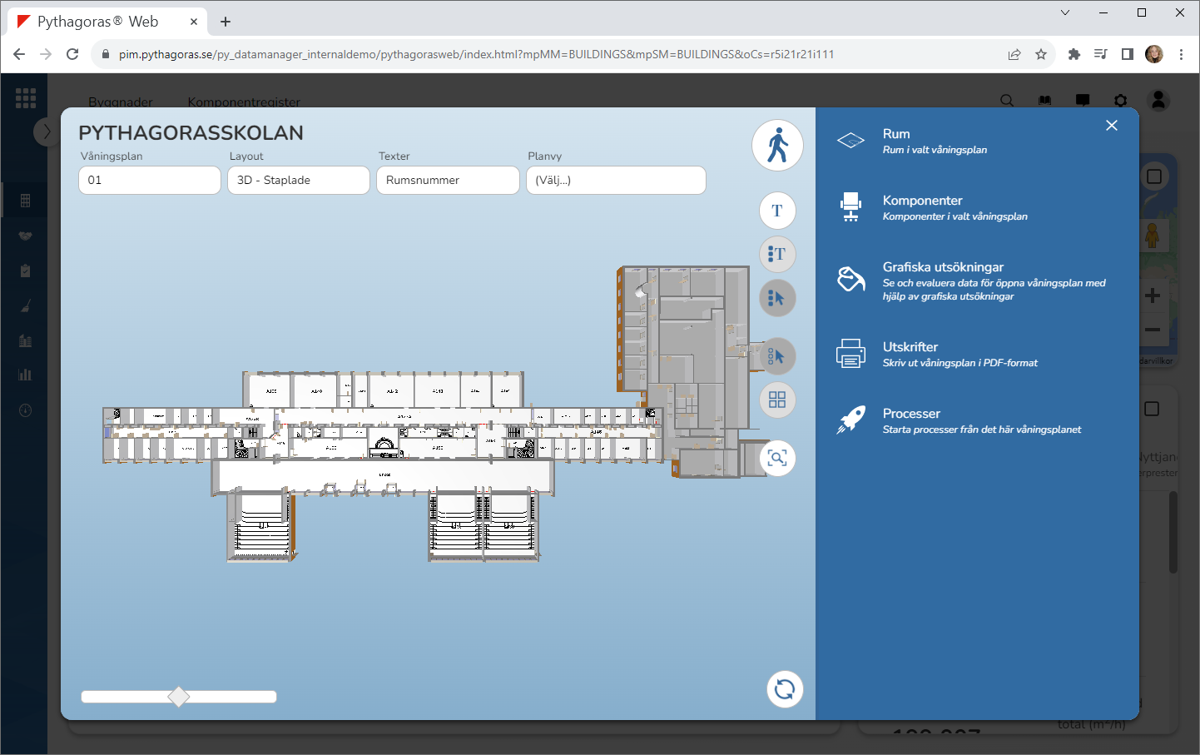Select the cursor with filled dots tool
1200x755 pixels.
(777, 298)
